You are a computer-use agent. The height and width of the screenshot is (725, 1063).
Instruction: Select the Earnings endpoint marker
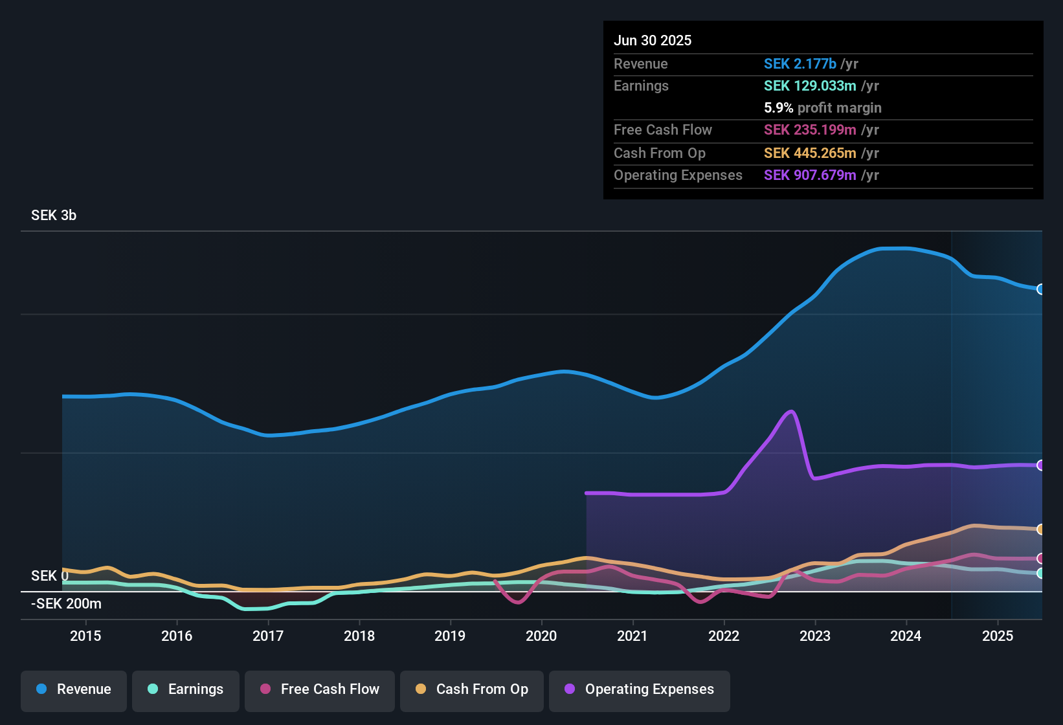tap(1040, 574)
